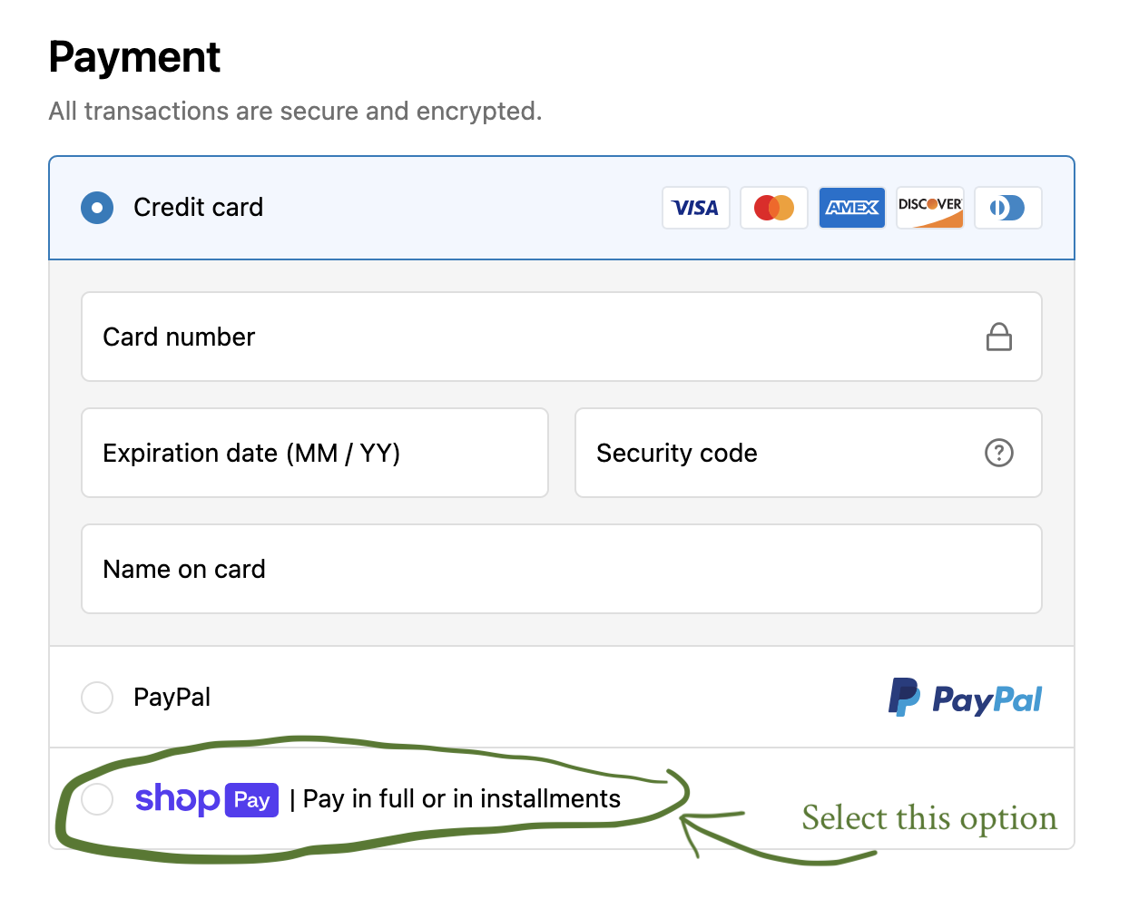Select the Shop Pay radio button
The width and height of the screenshot is (1129, 909).
97,799
